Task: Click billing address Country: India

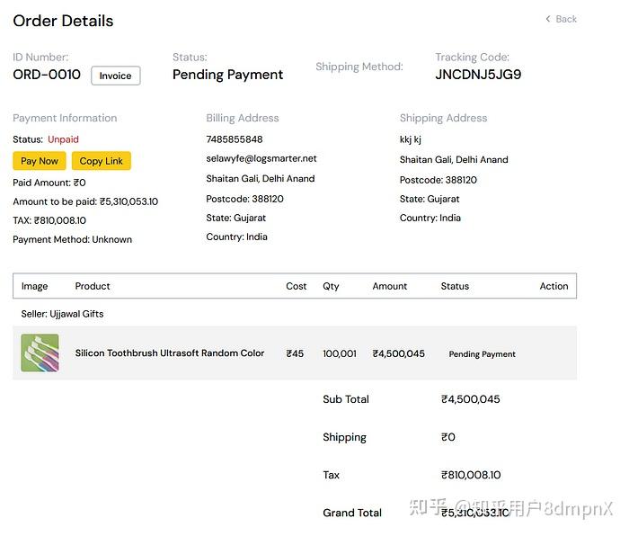Action: (x=236, y=237)
